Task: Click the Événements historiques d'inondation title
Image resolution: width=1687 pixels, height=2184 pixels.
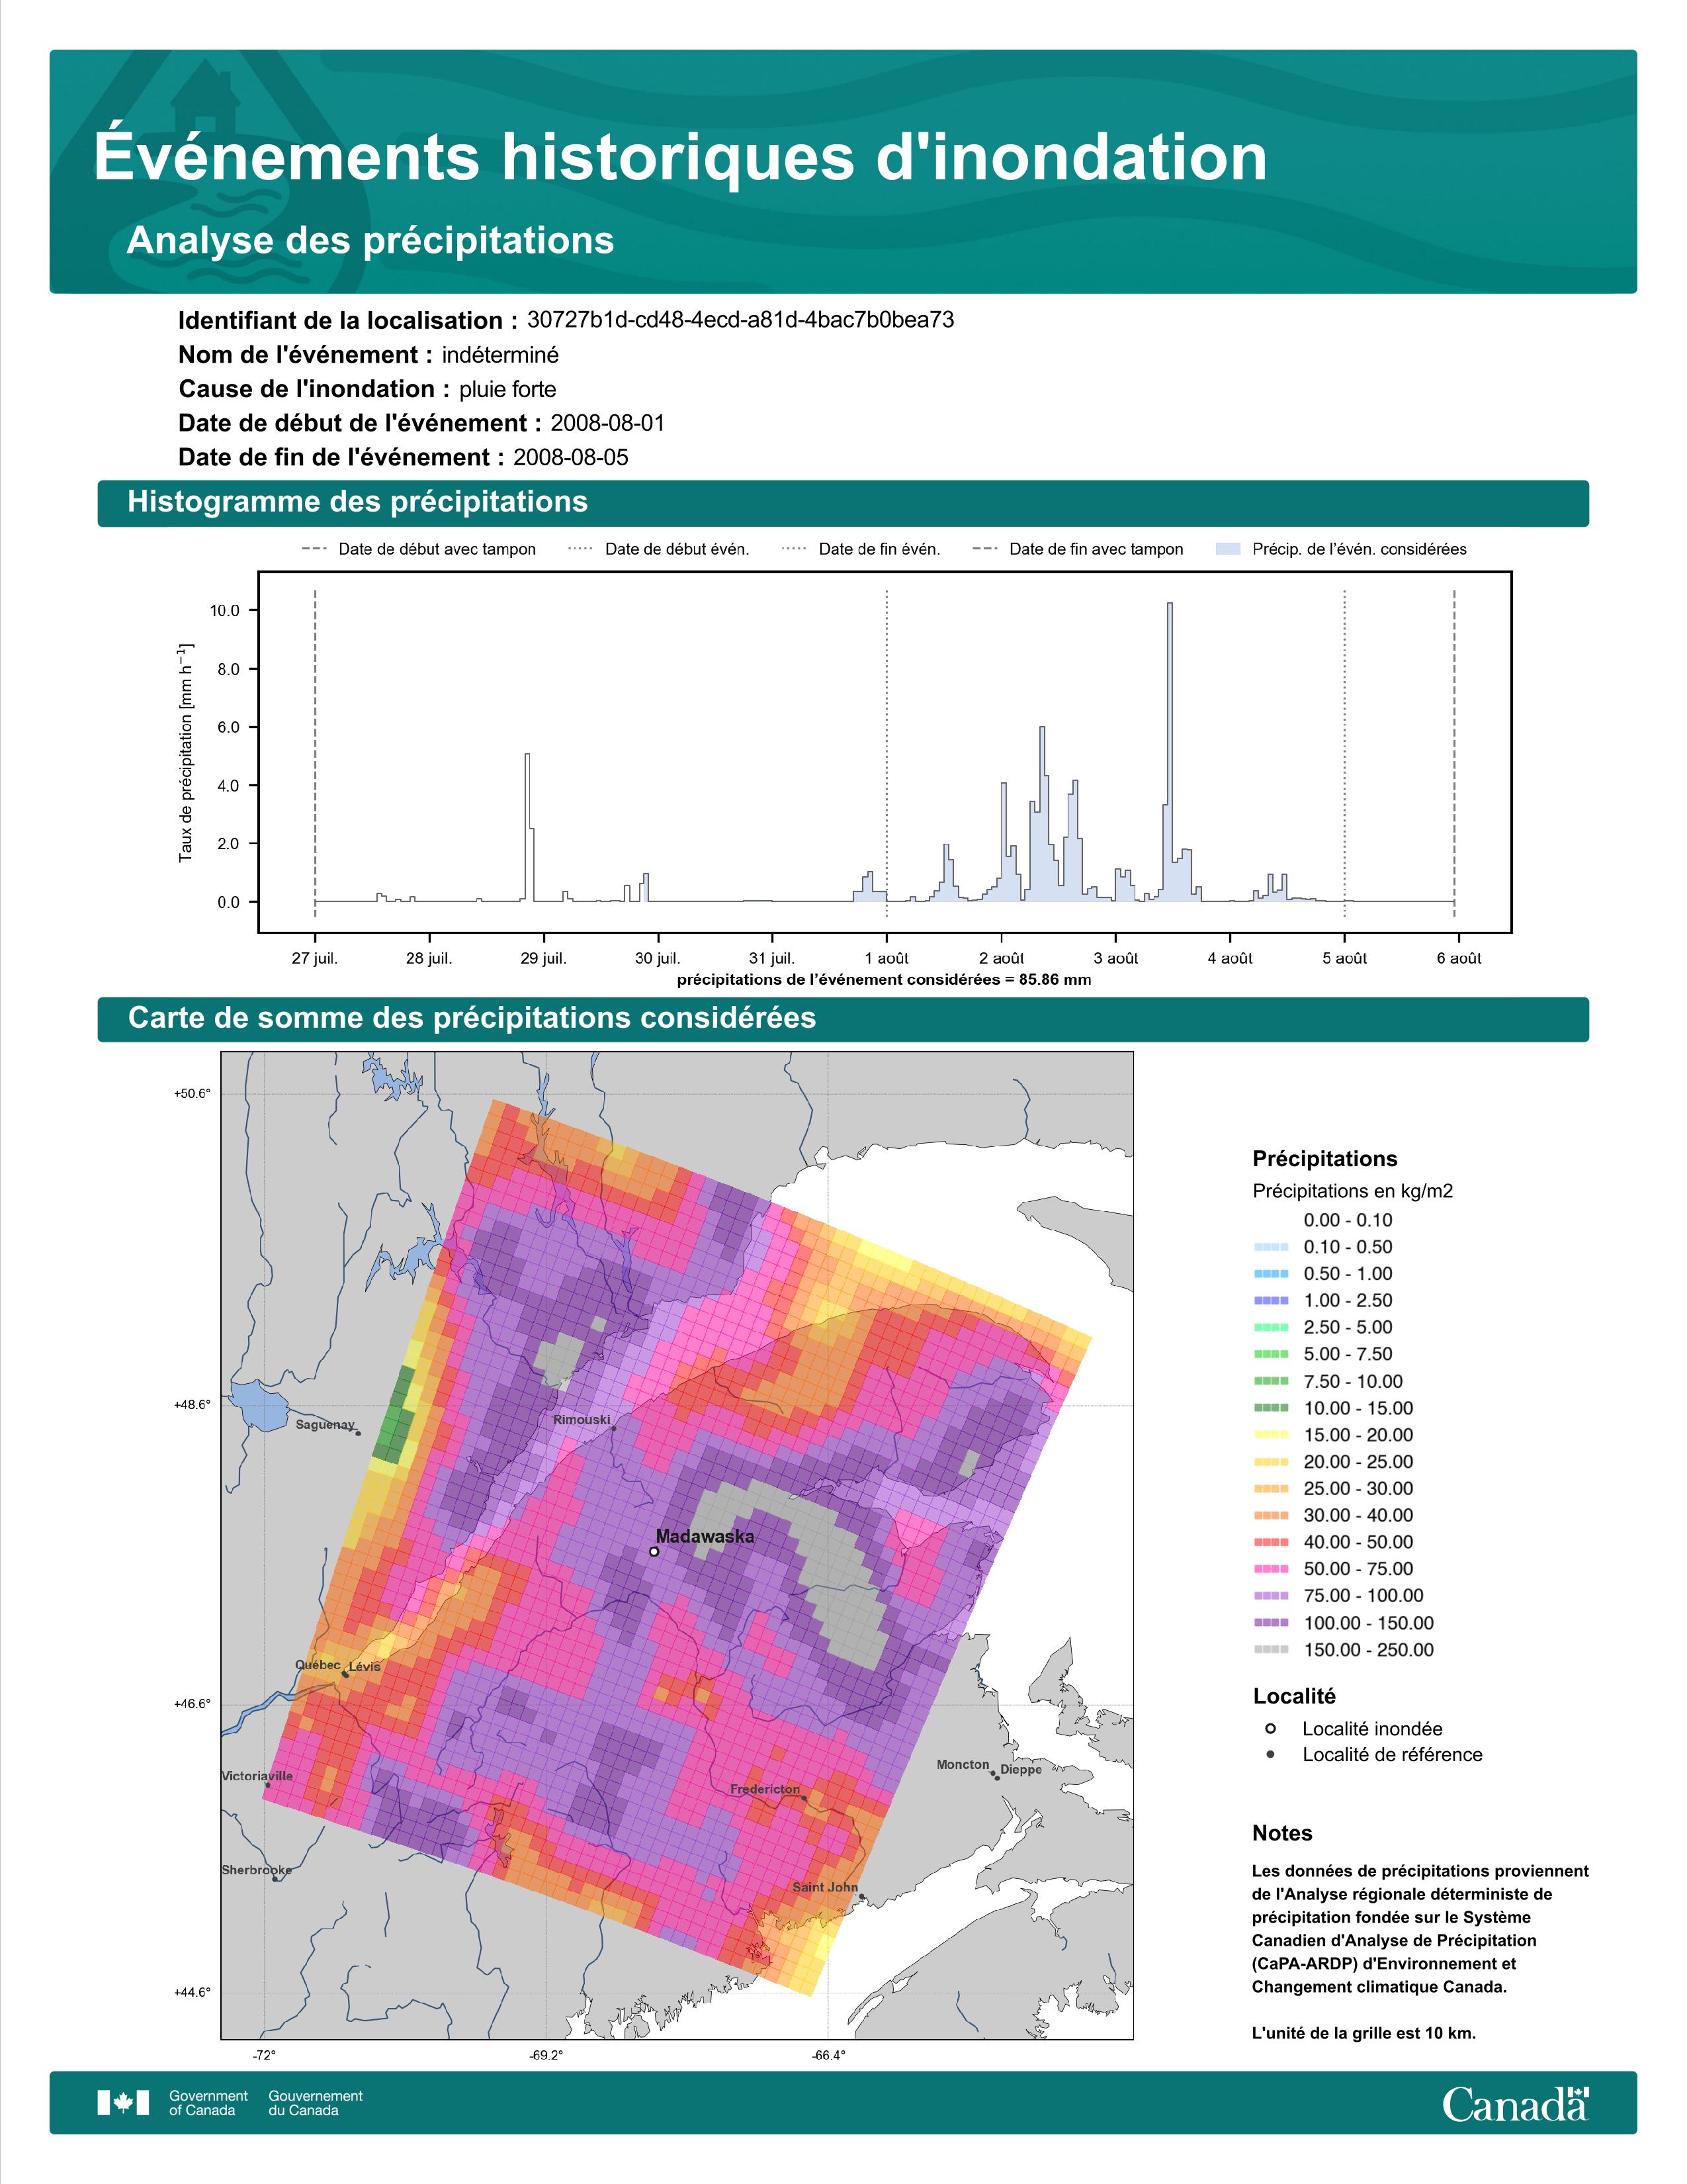Action: point(681,157)
